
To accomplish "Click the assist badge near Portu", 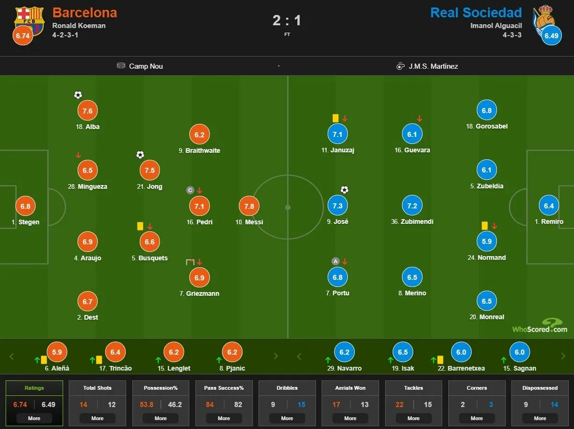I will [x=335, y=261].
